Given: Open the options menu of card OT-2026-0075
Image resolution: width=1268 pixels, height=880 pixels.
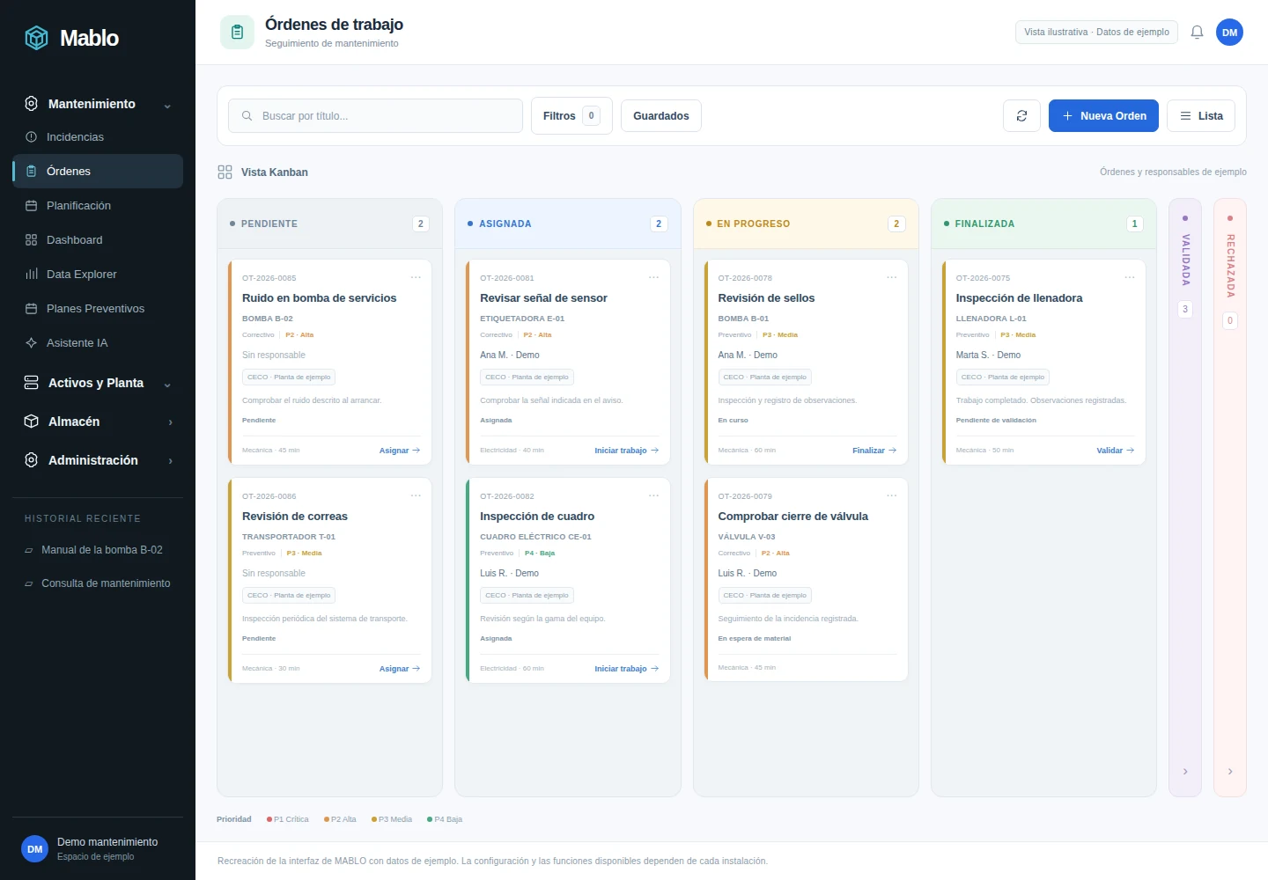Looking at the screenshot, I should click(x=1130, y=277).
